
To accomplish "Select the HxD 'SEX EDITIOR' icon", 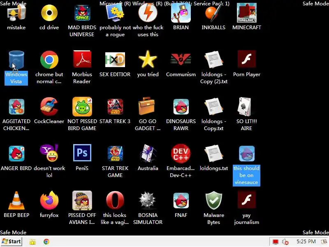I will [x=115, y=60].
